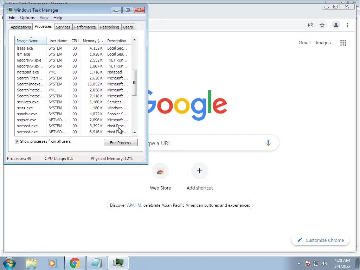Open the Web Store shortcut icon

[x=160, y=171]
